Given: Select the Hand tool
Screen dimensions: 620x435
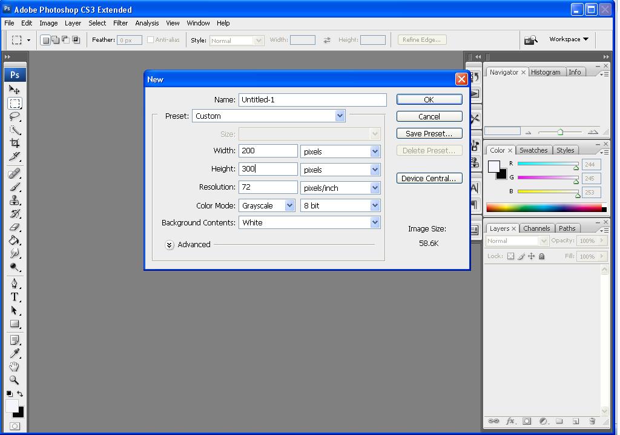Looking at the screenshot, I should 15,367.
